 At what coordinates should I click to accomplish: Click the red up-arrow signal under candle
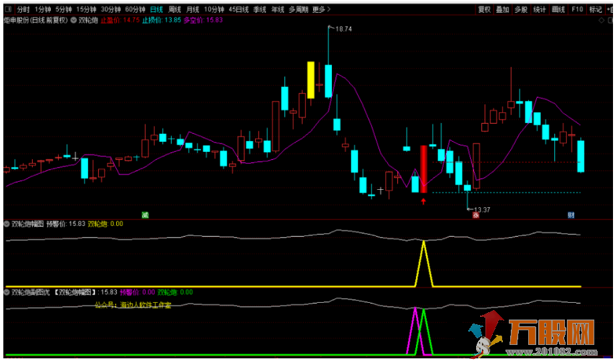click(423, 201)
